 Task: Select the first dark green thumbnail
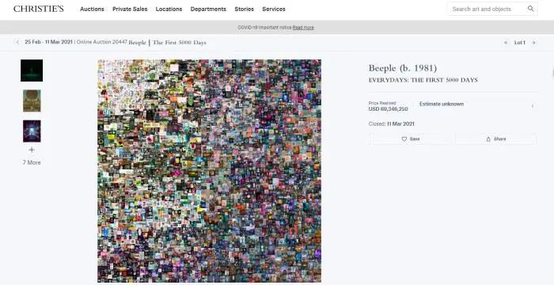[x=32, y=70]
